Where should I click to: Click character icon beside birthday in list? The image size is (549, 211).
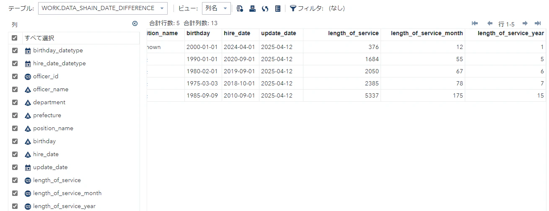[x=28, y=142]
